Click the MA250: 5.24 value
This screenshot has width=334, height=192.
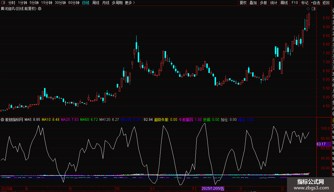coord(130,120)
